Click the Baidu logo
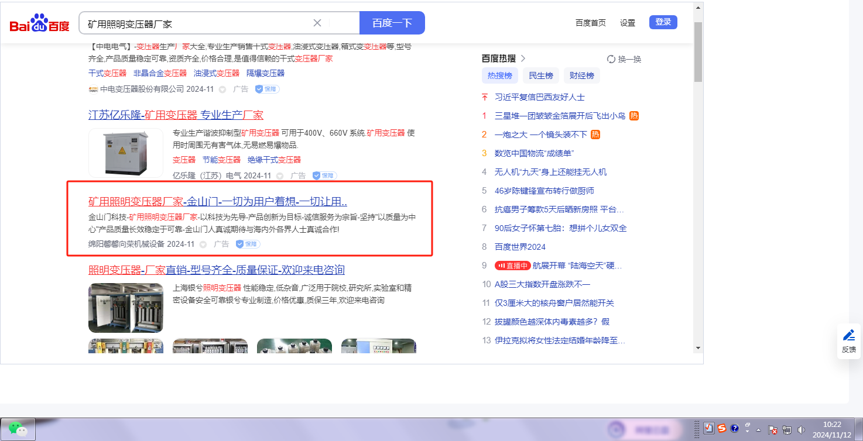Image resolution: width=863 pixels, height=441 pixels. [39, 23]
